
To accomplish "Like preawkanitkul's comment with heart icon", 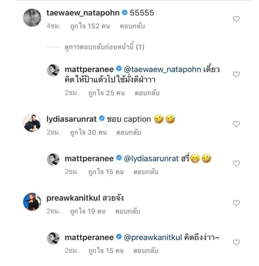I will pyautogui.click(x=236, y=203).
